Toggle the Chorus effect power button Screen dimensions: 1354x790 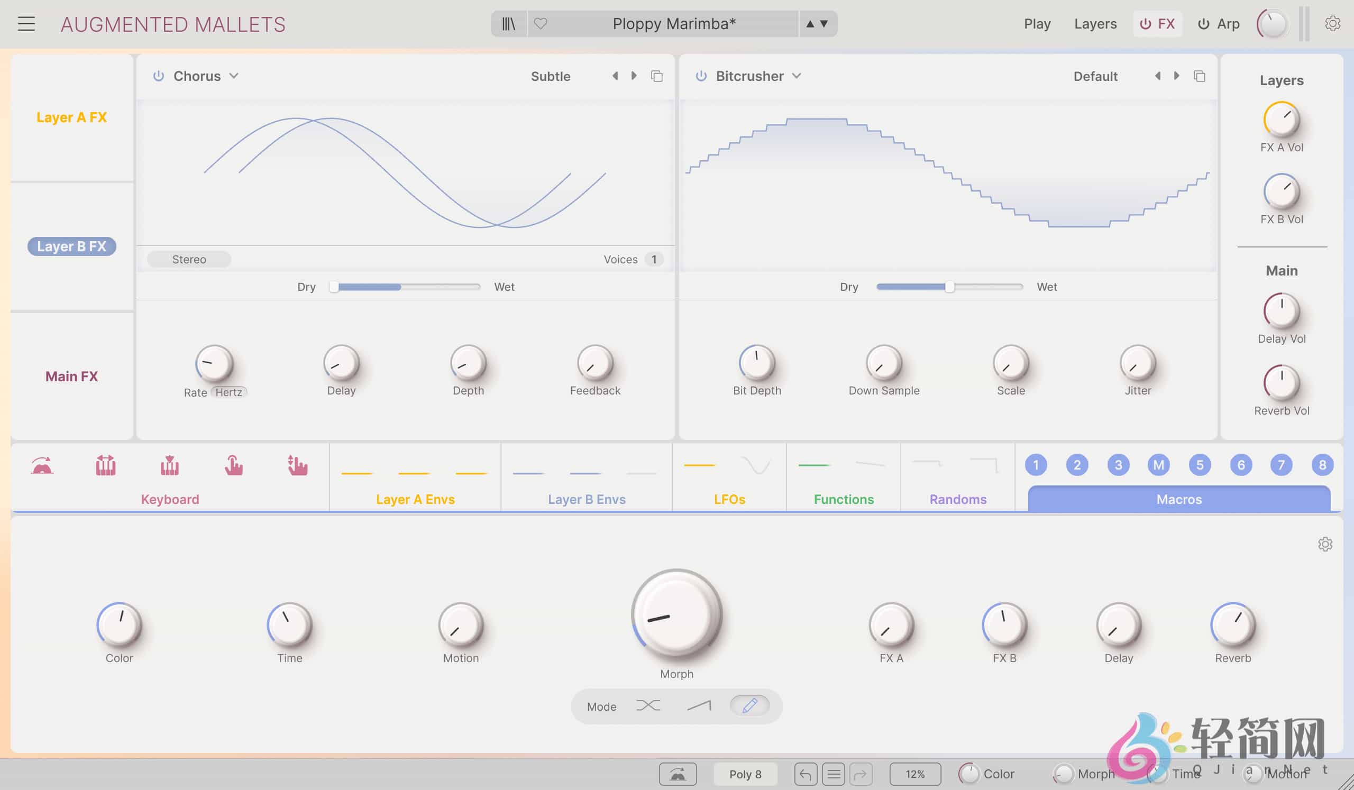(159, 76)
